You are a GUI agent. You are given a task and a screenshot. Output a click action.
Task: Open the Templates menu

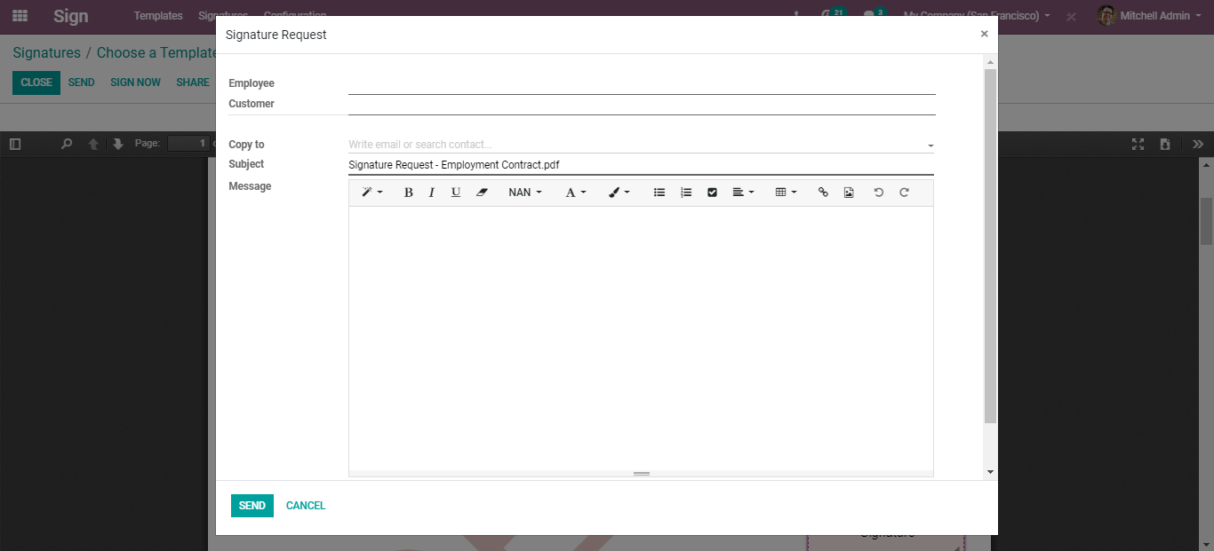click(158, 16)
